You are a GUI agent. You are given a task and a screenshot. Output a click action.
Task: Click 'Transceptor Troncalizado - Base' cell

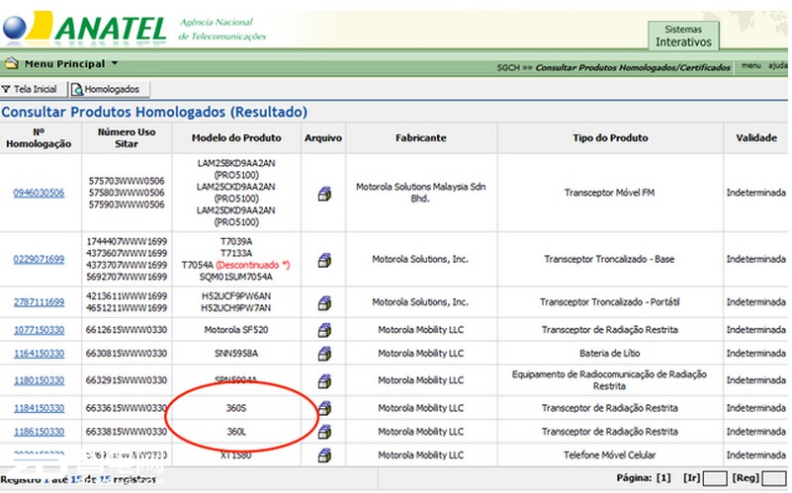tap(610, 260)
